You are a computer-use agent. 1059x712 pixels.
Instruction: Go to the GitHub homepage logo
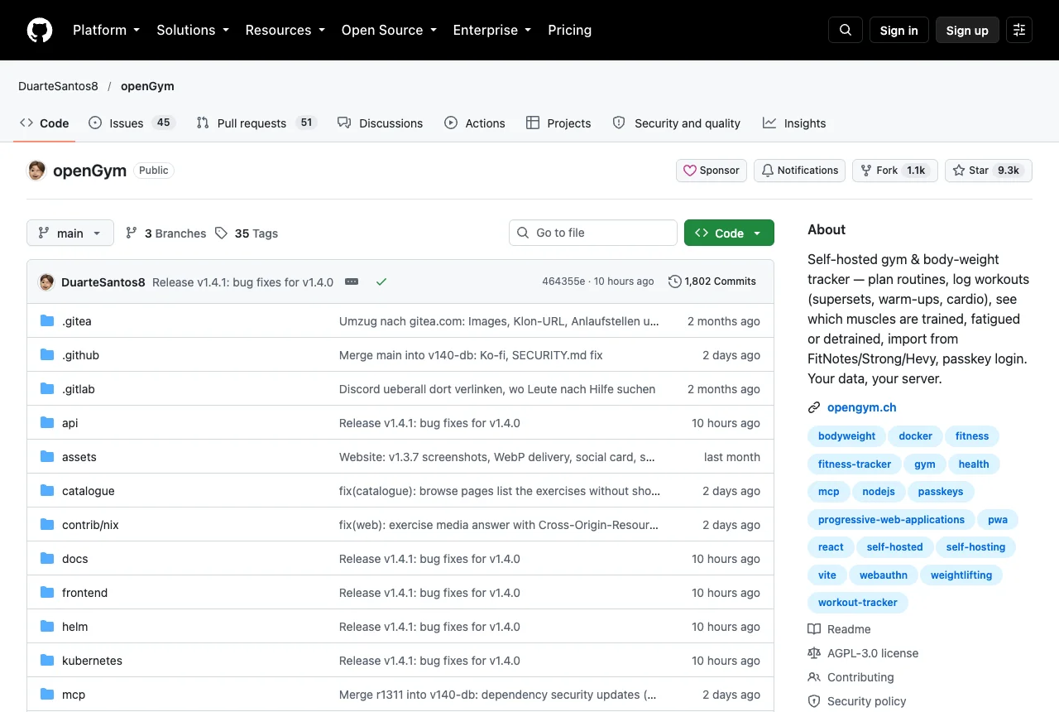click(x=40, y=30)
